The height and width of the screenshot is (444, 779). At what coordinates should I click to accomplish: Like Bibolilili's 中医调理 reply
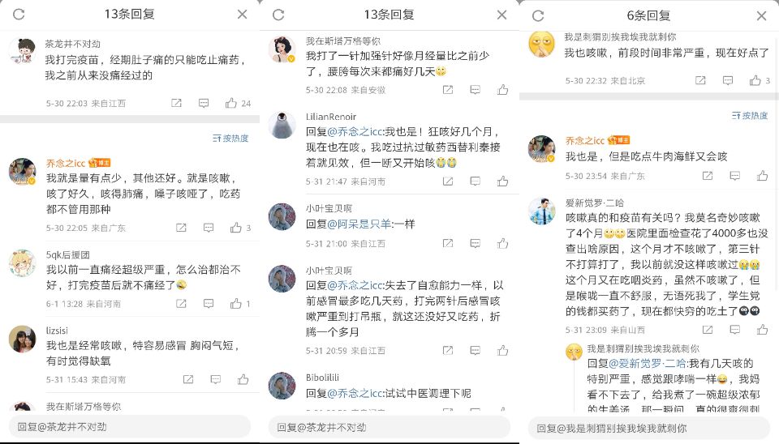point(502,409)
